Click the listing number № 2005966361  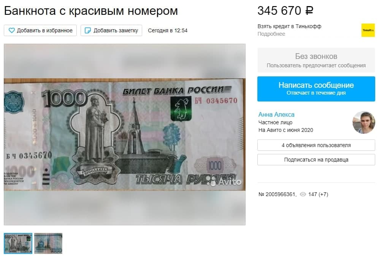277,194
